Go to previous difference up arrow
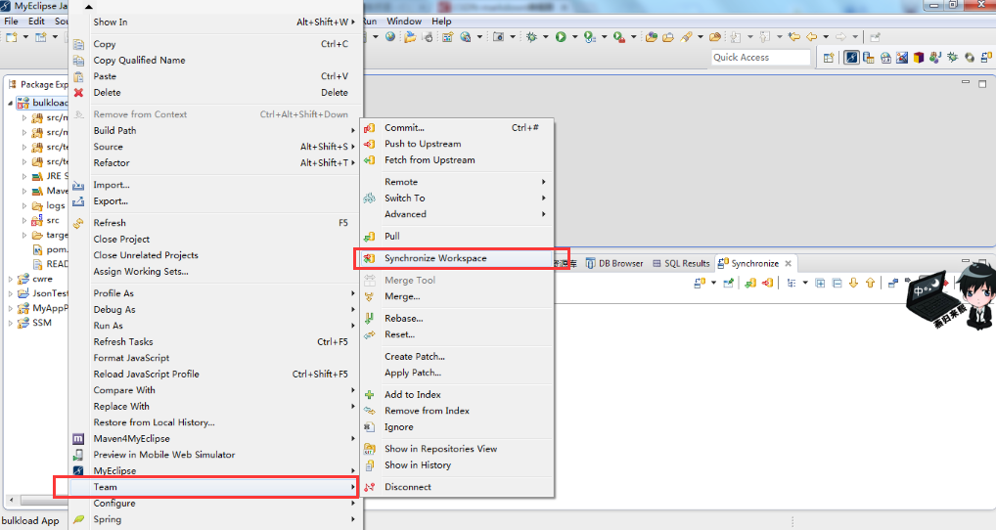This screenshot has height=530, width=996. (x=870, y=283)
